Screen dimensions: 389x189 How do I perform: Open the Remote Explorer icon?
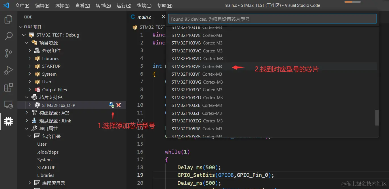[x=9, y=104]
